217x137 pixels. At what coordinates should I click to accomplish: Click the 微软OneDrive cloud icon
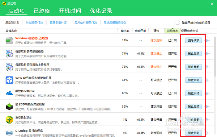(9, 93)
